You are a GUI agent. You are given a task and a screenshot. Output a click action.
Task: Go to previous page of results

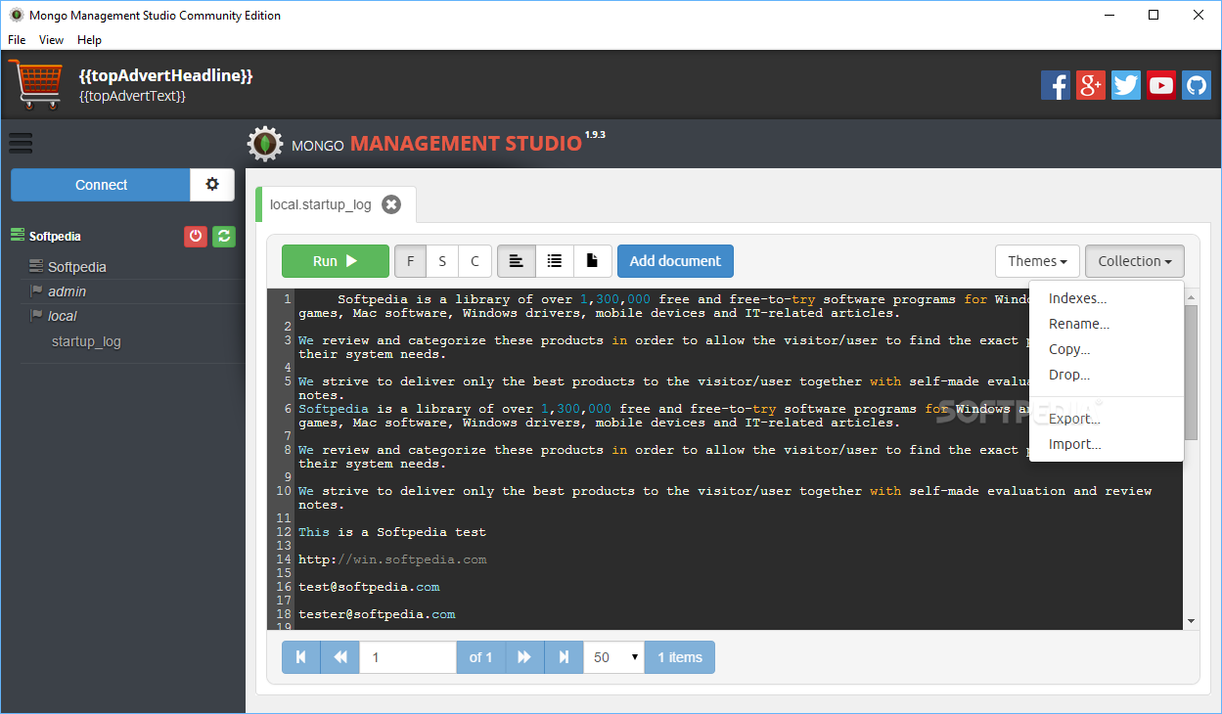coord(340,657)
